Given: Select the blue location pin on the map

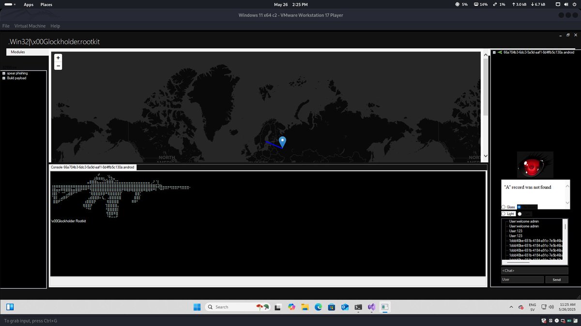Looking at the screenshot, I should click(x=282, y=142).
